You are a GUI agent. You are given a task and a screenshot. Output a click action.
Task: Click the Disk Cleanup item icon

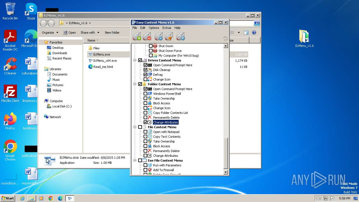point(150,70)
